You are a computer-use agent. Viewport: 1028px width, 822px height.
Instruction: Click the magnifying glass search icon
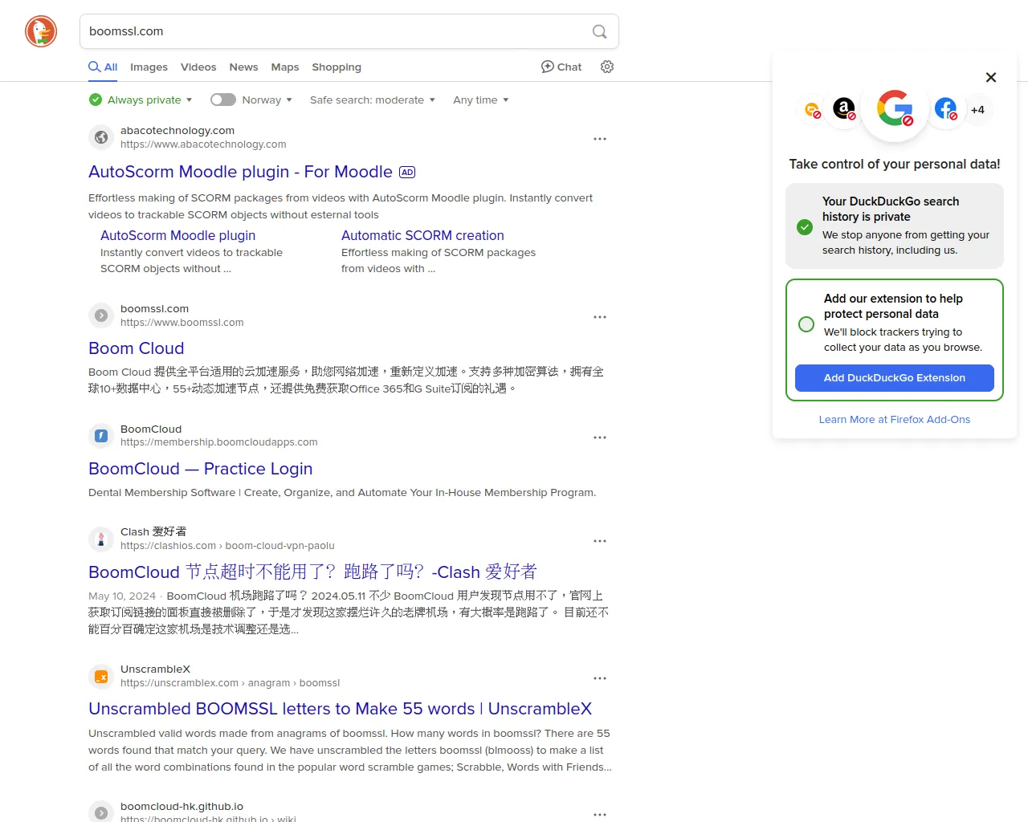point(599,31)
